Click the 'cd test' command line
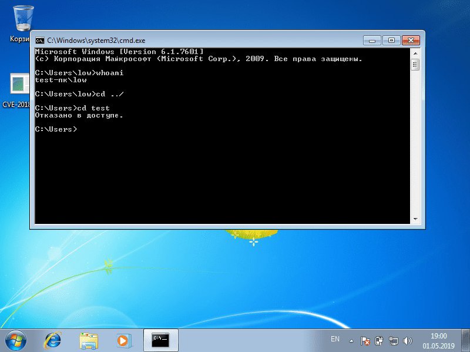The image size is (470, 352). point(72,108)
